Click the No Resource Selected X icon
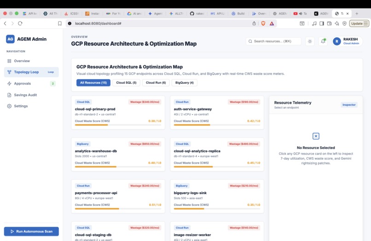This screenshot has width=371, height=241. point(316,136)
